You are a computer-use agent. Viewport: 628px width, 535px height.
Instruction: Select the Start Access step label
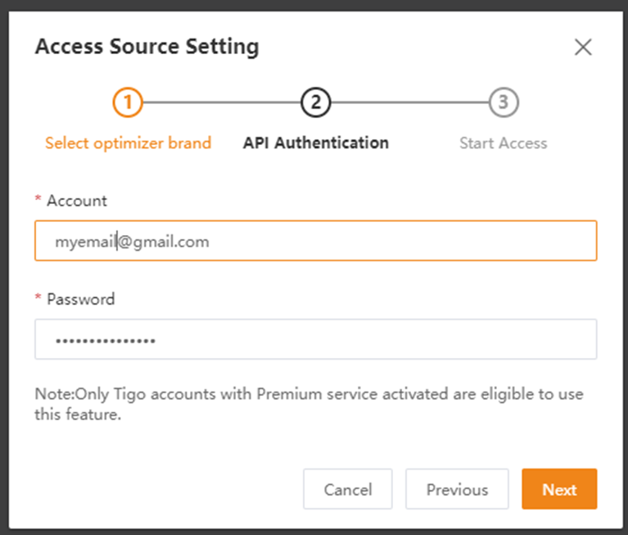click(x=504, y=143)
